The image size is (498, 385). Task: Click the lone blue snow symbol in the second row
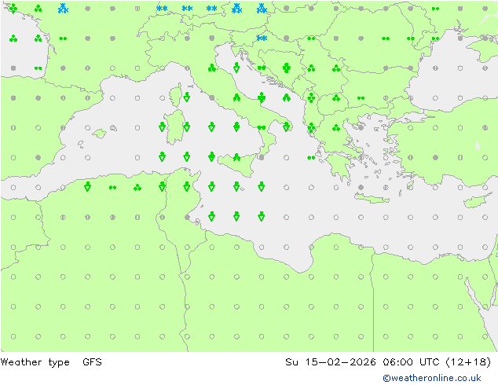point(262,38)
